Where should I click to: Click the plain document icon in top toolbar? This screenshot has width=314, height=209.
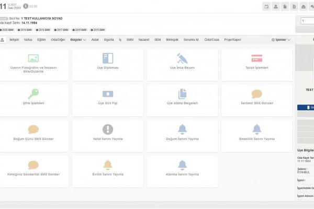point(285,7)
